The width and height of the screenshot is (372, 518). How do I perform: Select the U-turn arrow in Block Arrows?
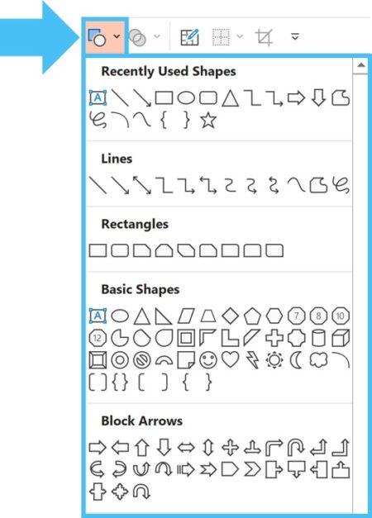tap(296, 447)
